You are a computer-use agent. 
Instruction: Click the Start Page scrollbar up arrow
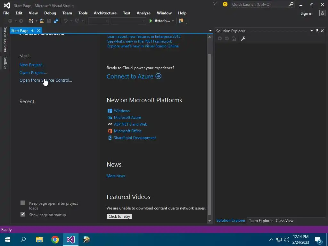tap(209, 37)
